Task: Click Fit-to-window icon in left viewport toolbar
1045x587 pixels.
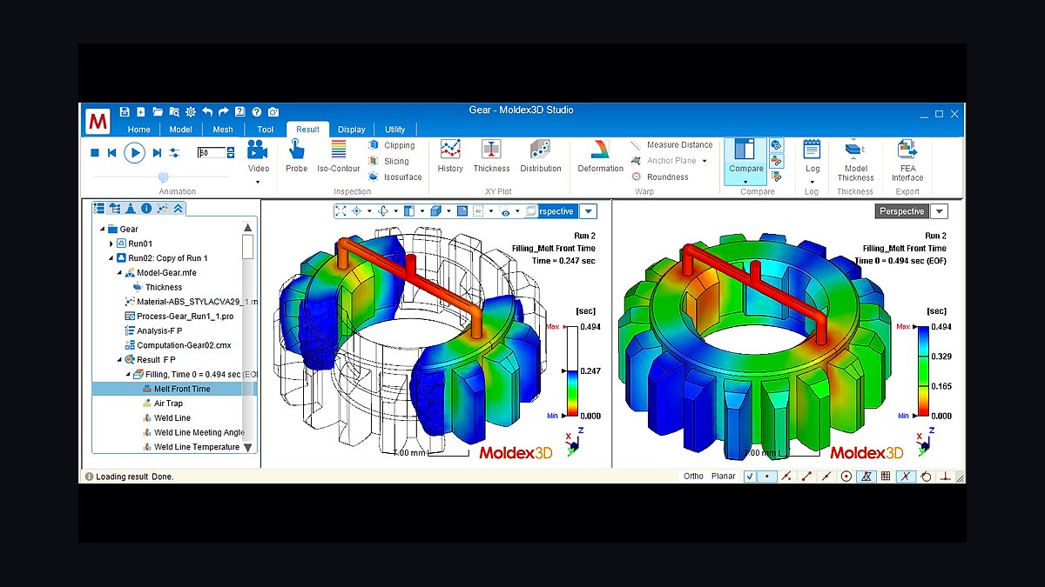Action: (340, 211)
